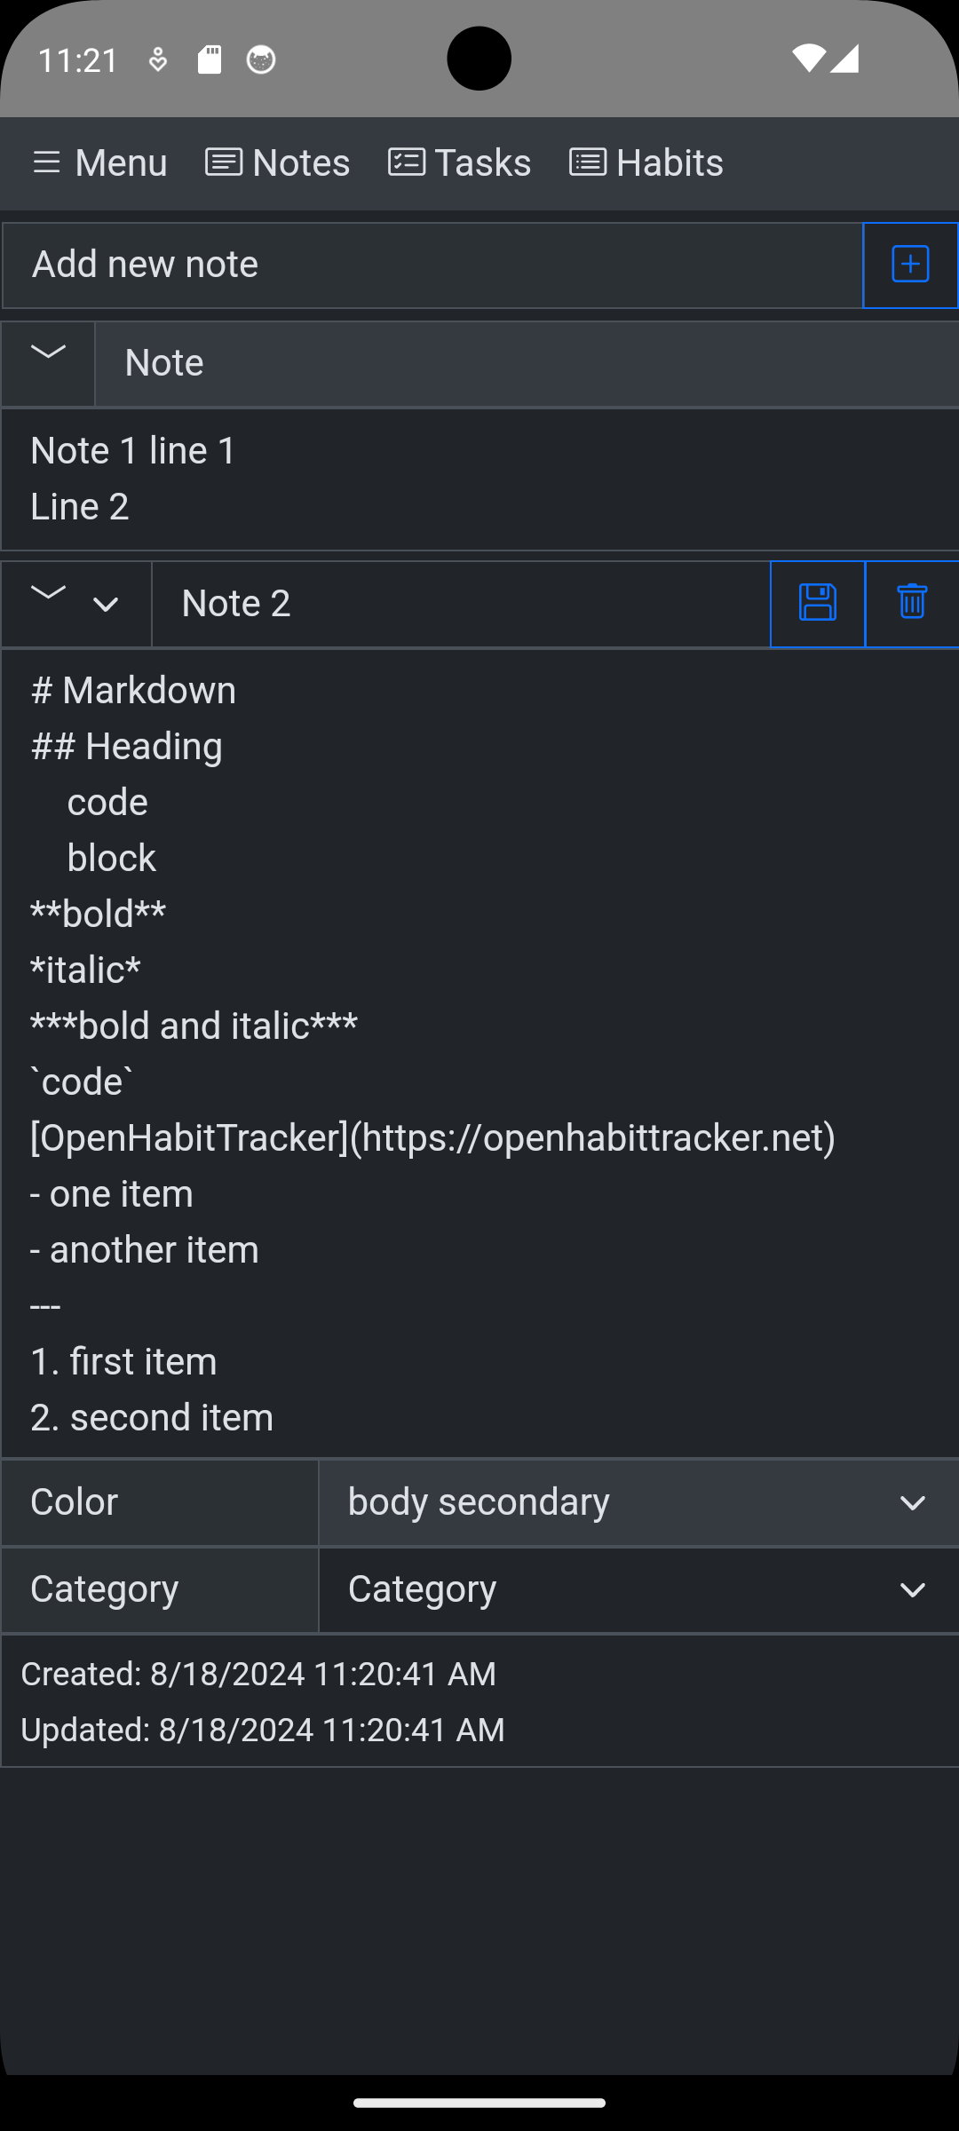The width and height of the screenshot is (959, 2131).
Task: Delete Note 2 with the trash icon
Action: (x=912, y=604)
